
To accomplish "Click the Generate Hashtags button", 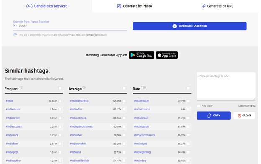I will 189,26.
